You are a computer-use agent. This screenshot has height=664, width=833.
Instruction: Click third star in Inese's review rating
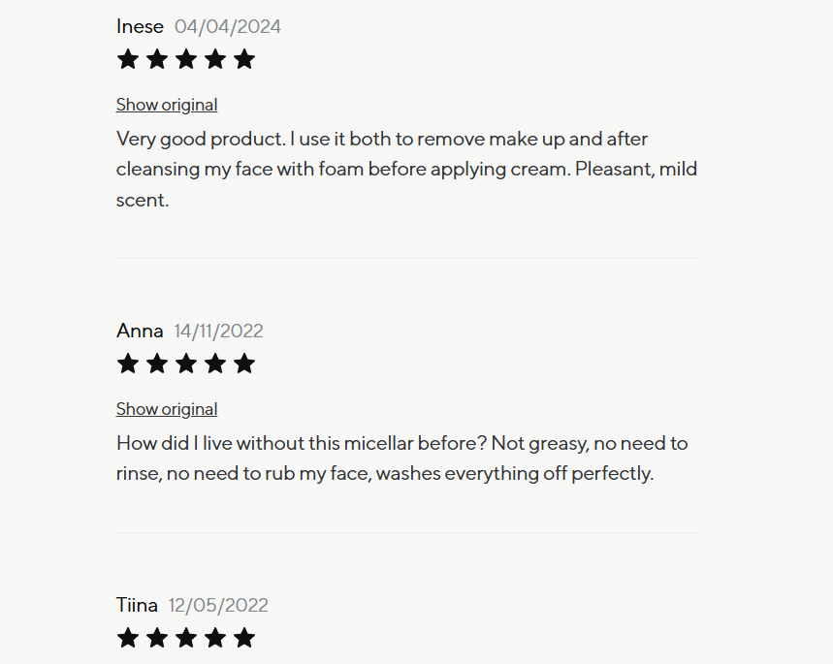point(186,59)
